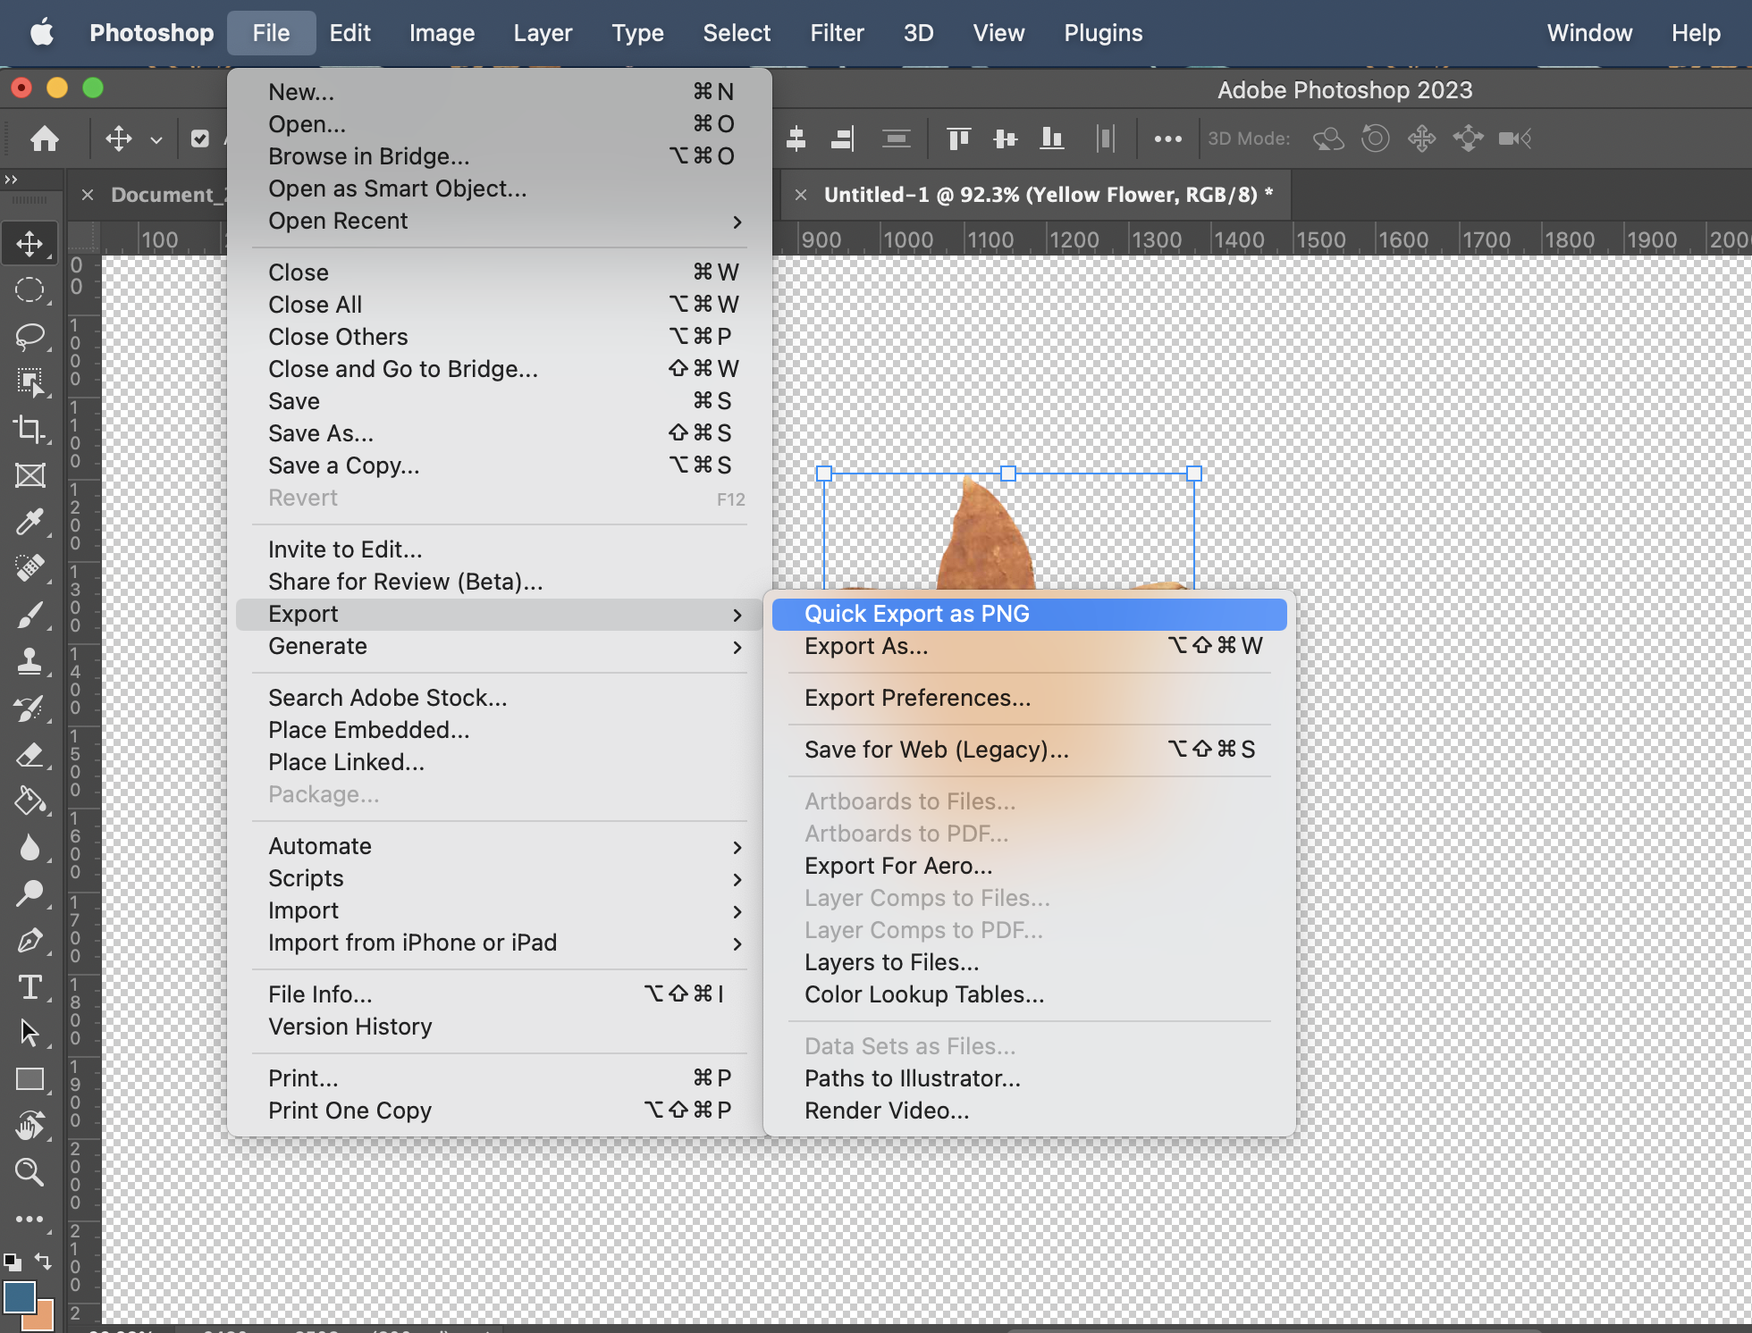Select the Clone Stamp tool
1752x1333 pixels.
pos(29,661)
